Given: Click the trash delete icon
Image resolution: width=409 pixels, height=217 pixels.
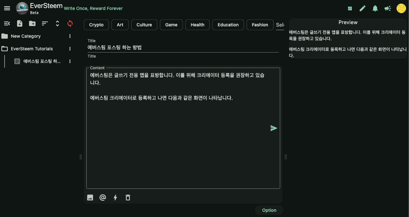Looking at the screenshot, I should point(128,197).
